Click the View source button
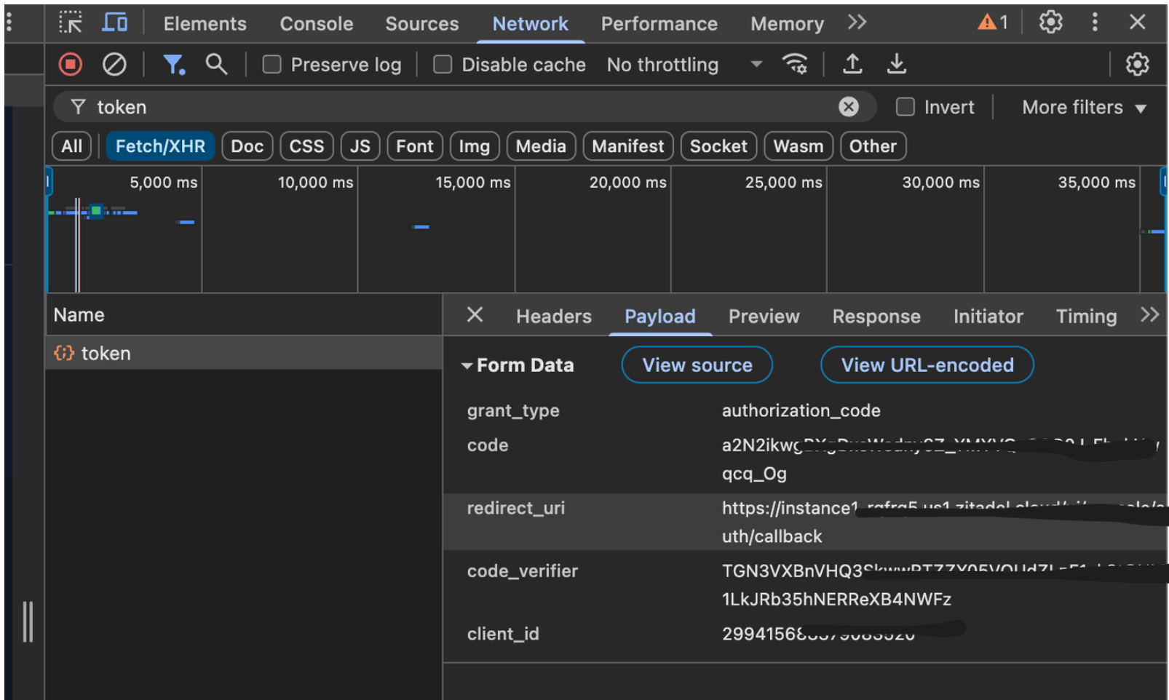The image size is (1169, 700). point(697,365)
